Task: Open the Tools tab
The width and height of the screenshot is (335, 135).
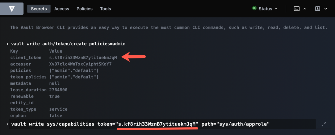Action: click(106, 9)
